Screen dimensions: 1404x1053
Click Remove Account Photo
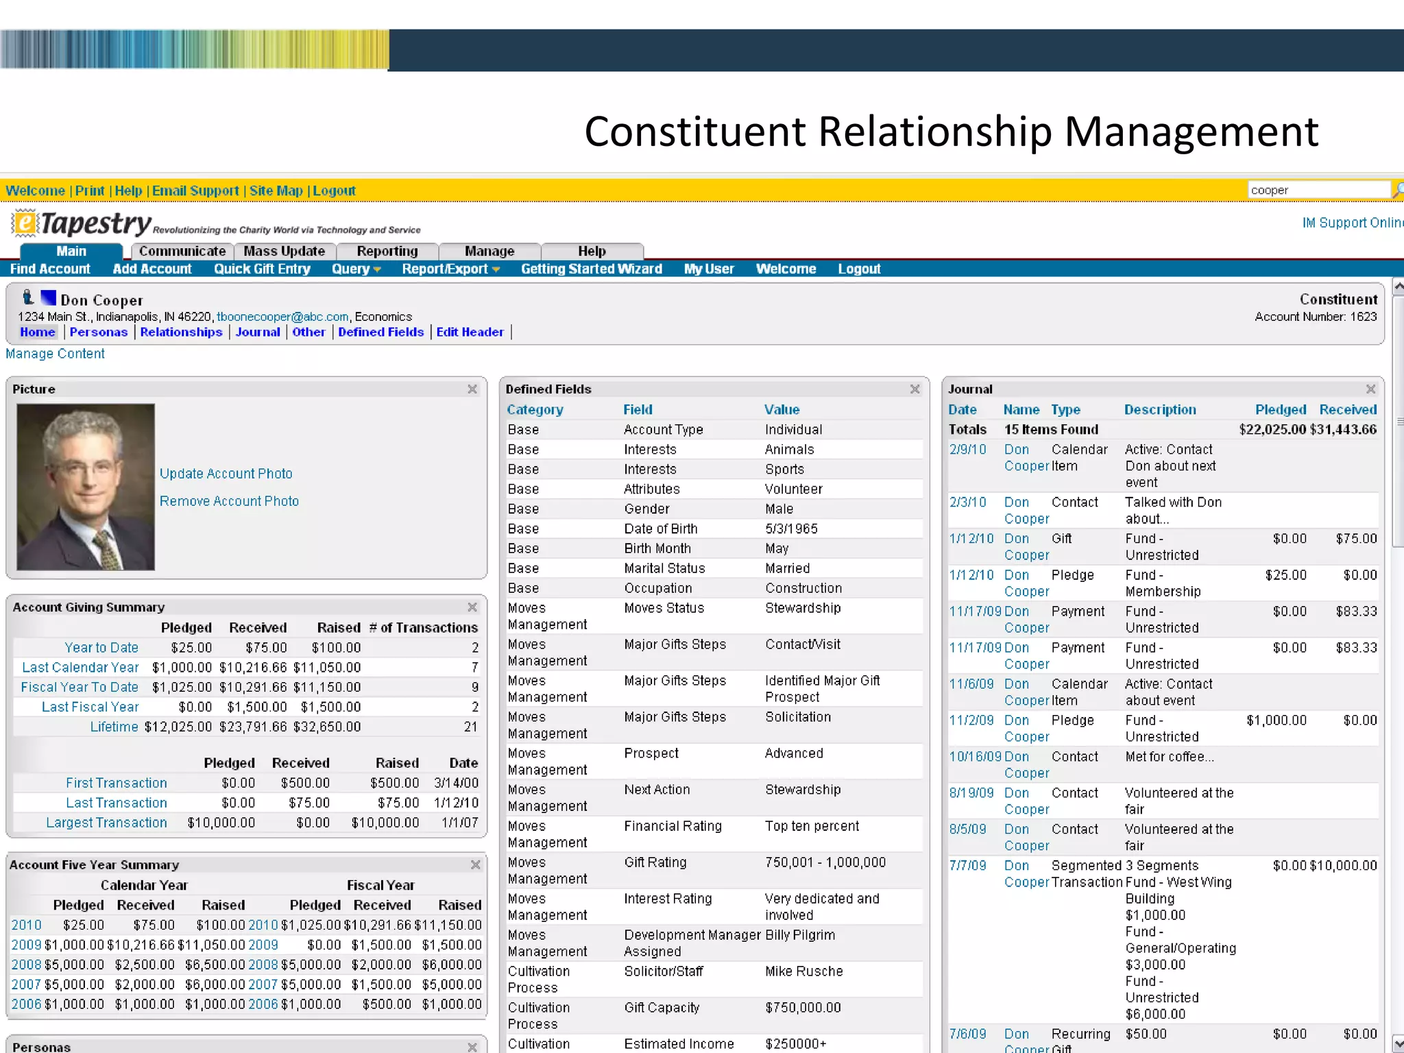229,501
